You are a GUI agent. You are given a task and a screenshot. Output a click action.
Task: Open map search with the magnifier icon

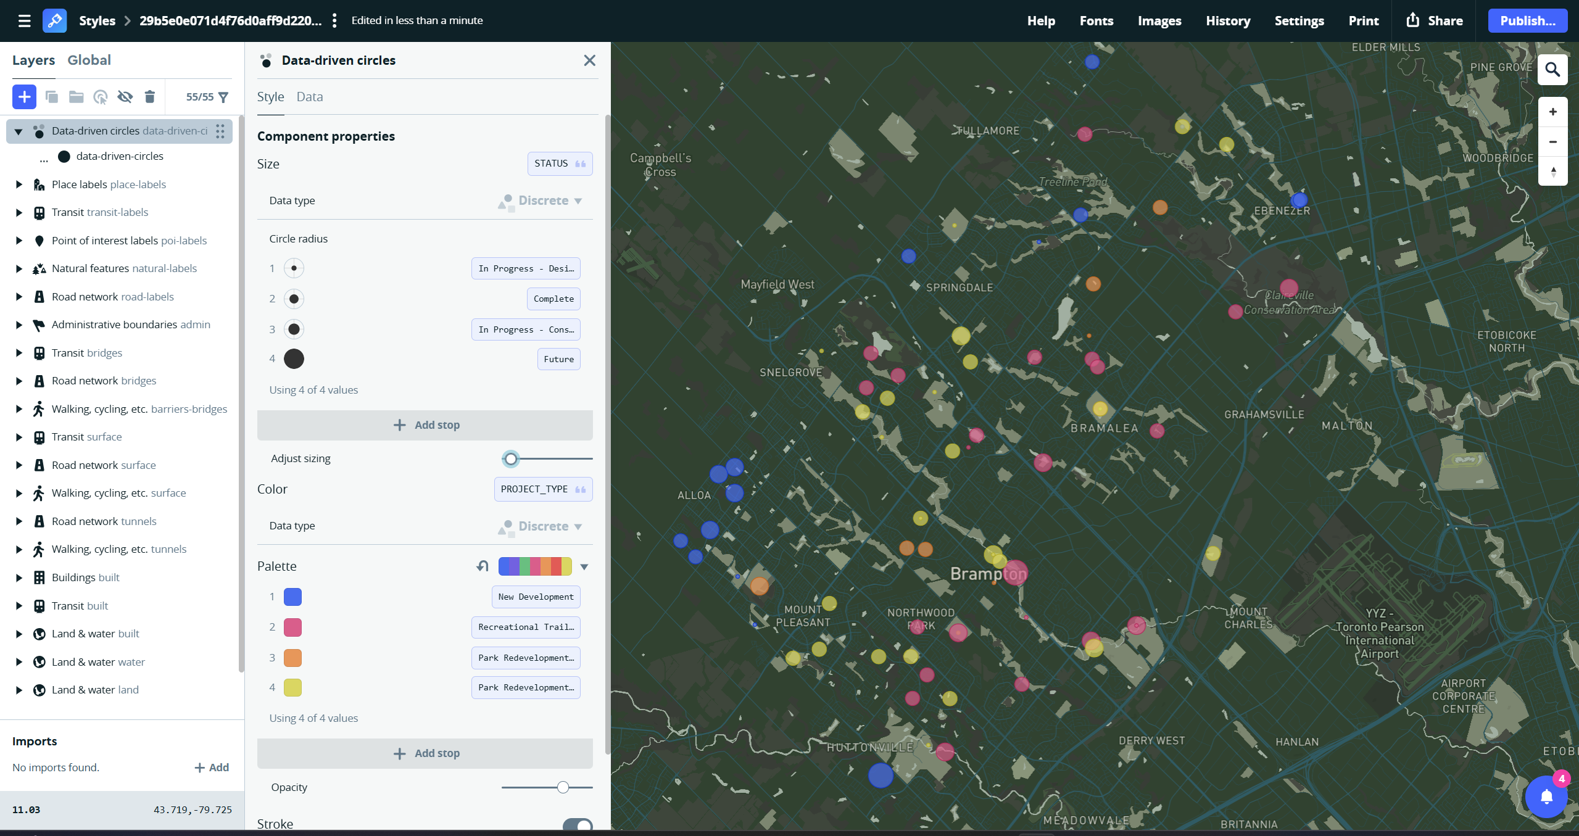click(x=1552, y=70)
